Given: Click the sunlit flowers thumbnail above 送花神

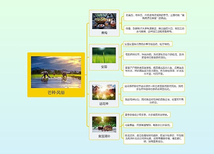Looking at the screenshot, I should (104, 92).
